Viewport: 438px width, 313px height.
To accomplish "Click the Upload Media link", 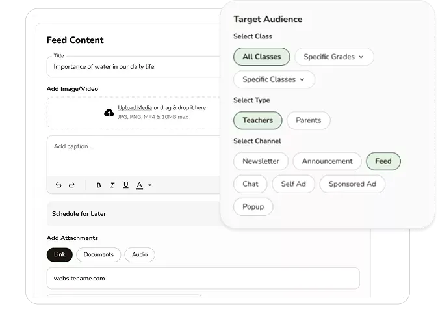I will 135,107.
